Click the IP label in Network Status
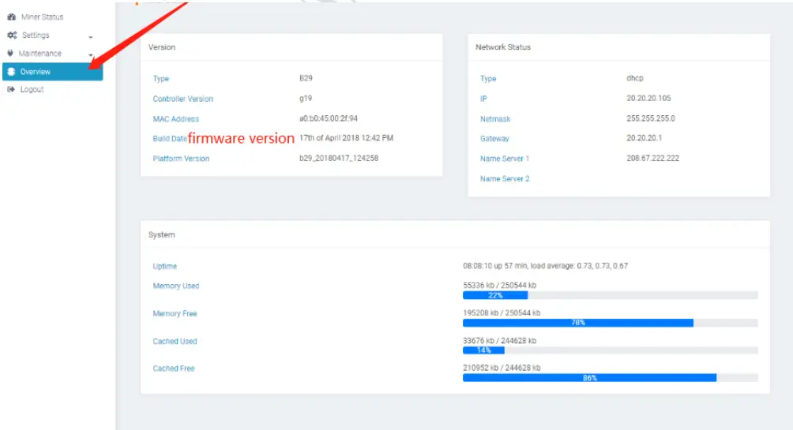The height and width of the screenshot is (430, 793). point(483,99)
